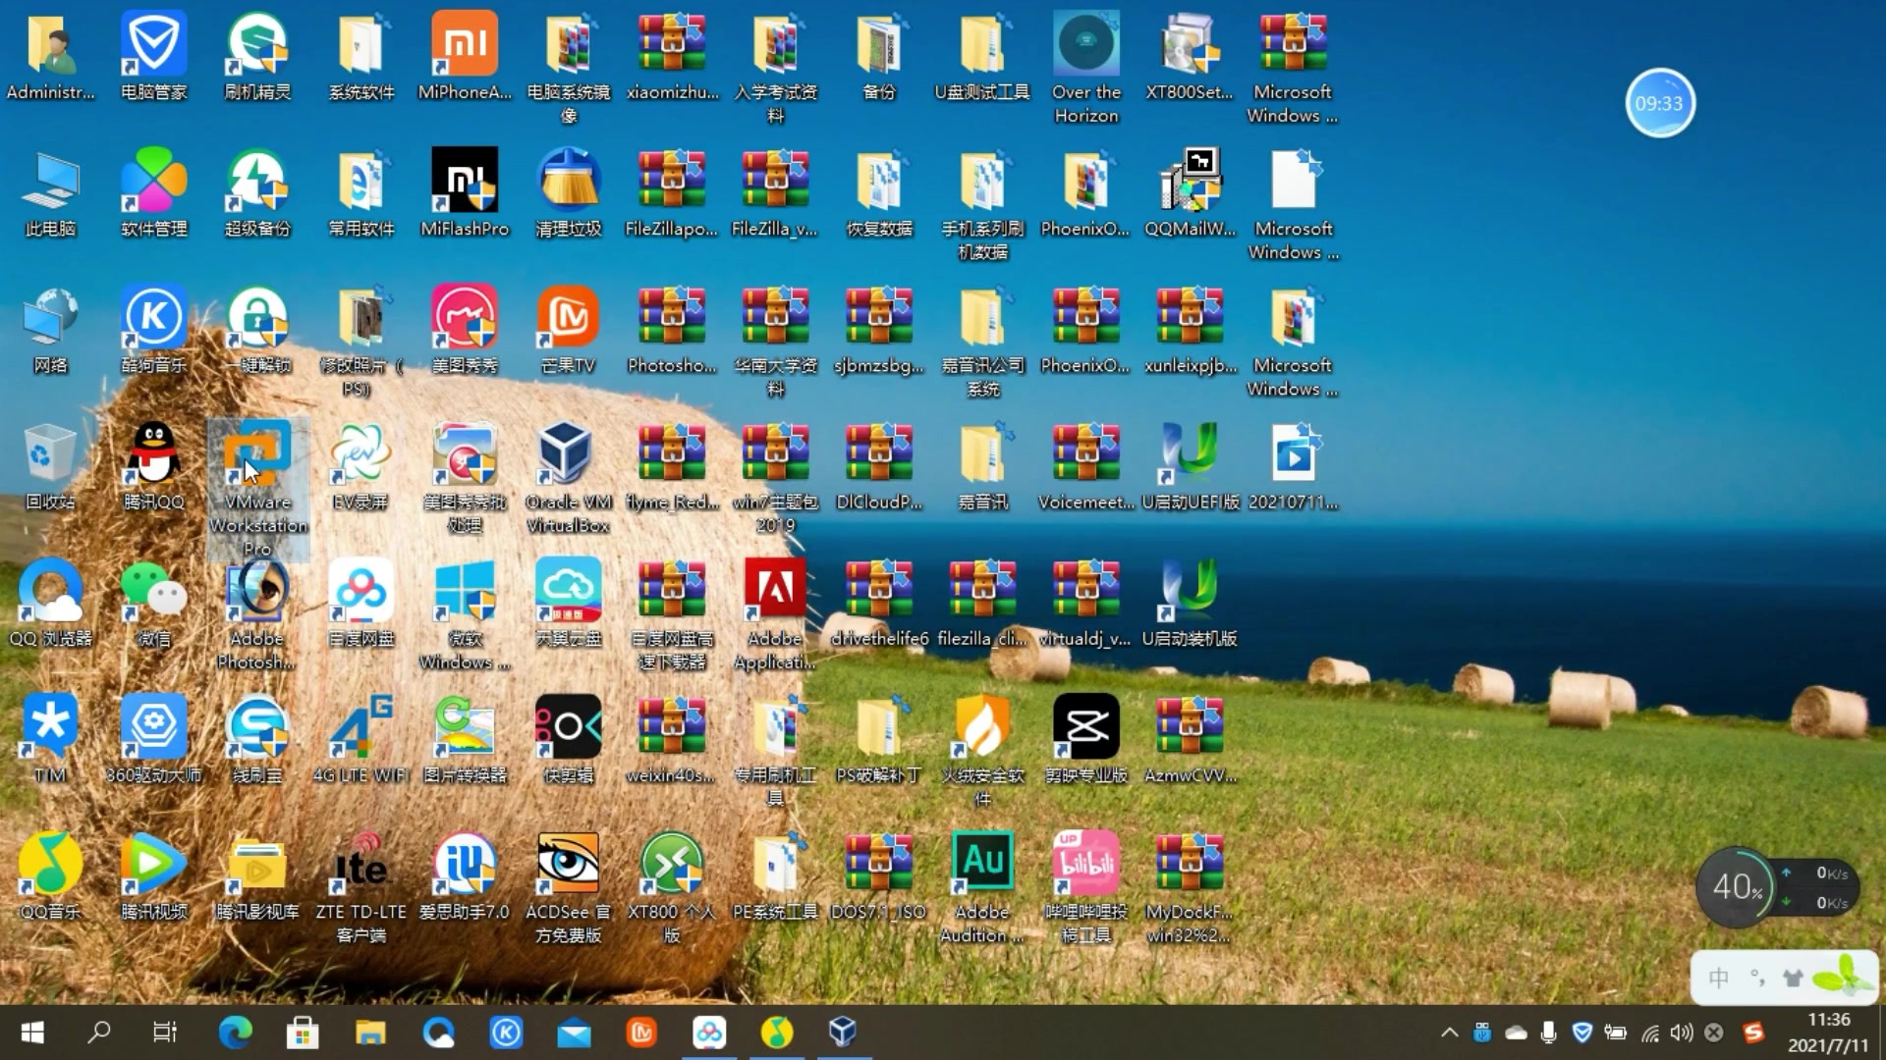Launch the Adobe Application Manager icon
Image resolution: width=1886 pixels, height=1060 pixels.
coord(775,614)
